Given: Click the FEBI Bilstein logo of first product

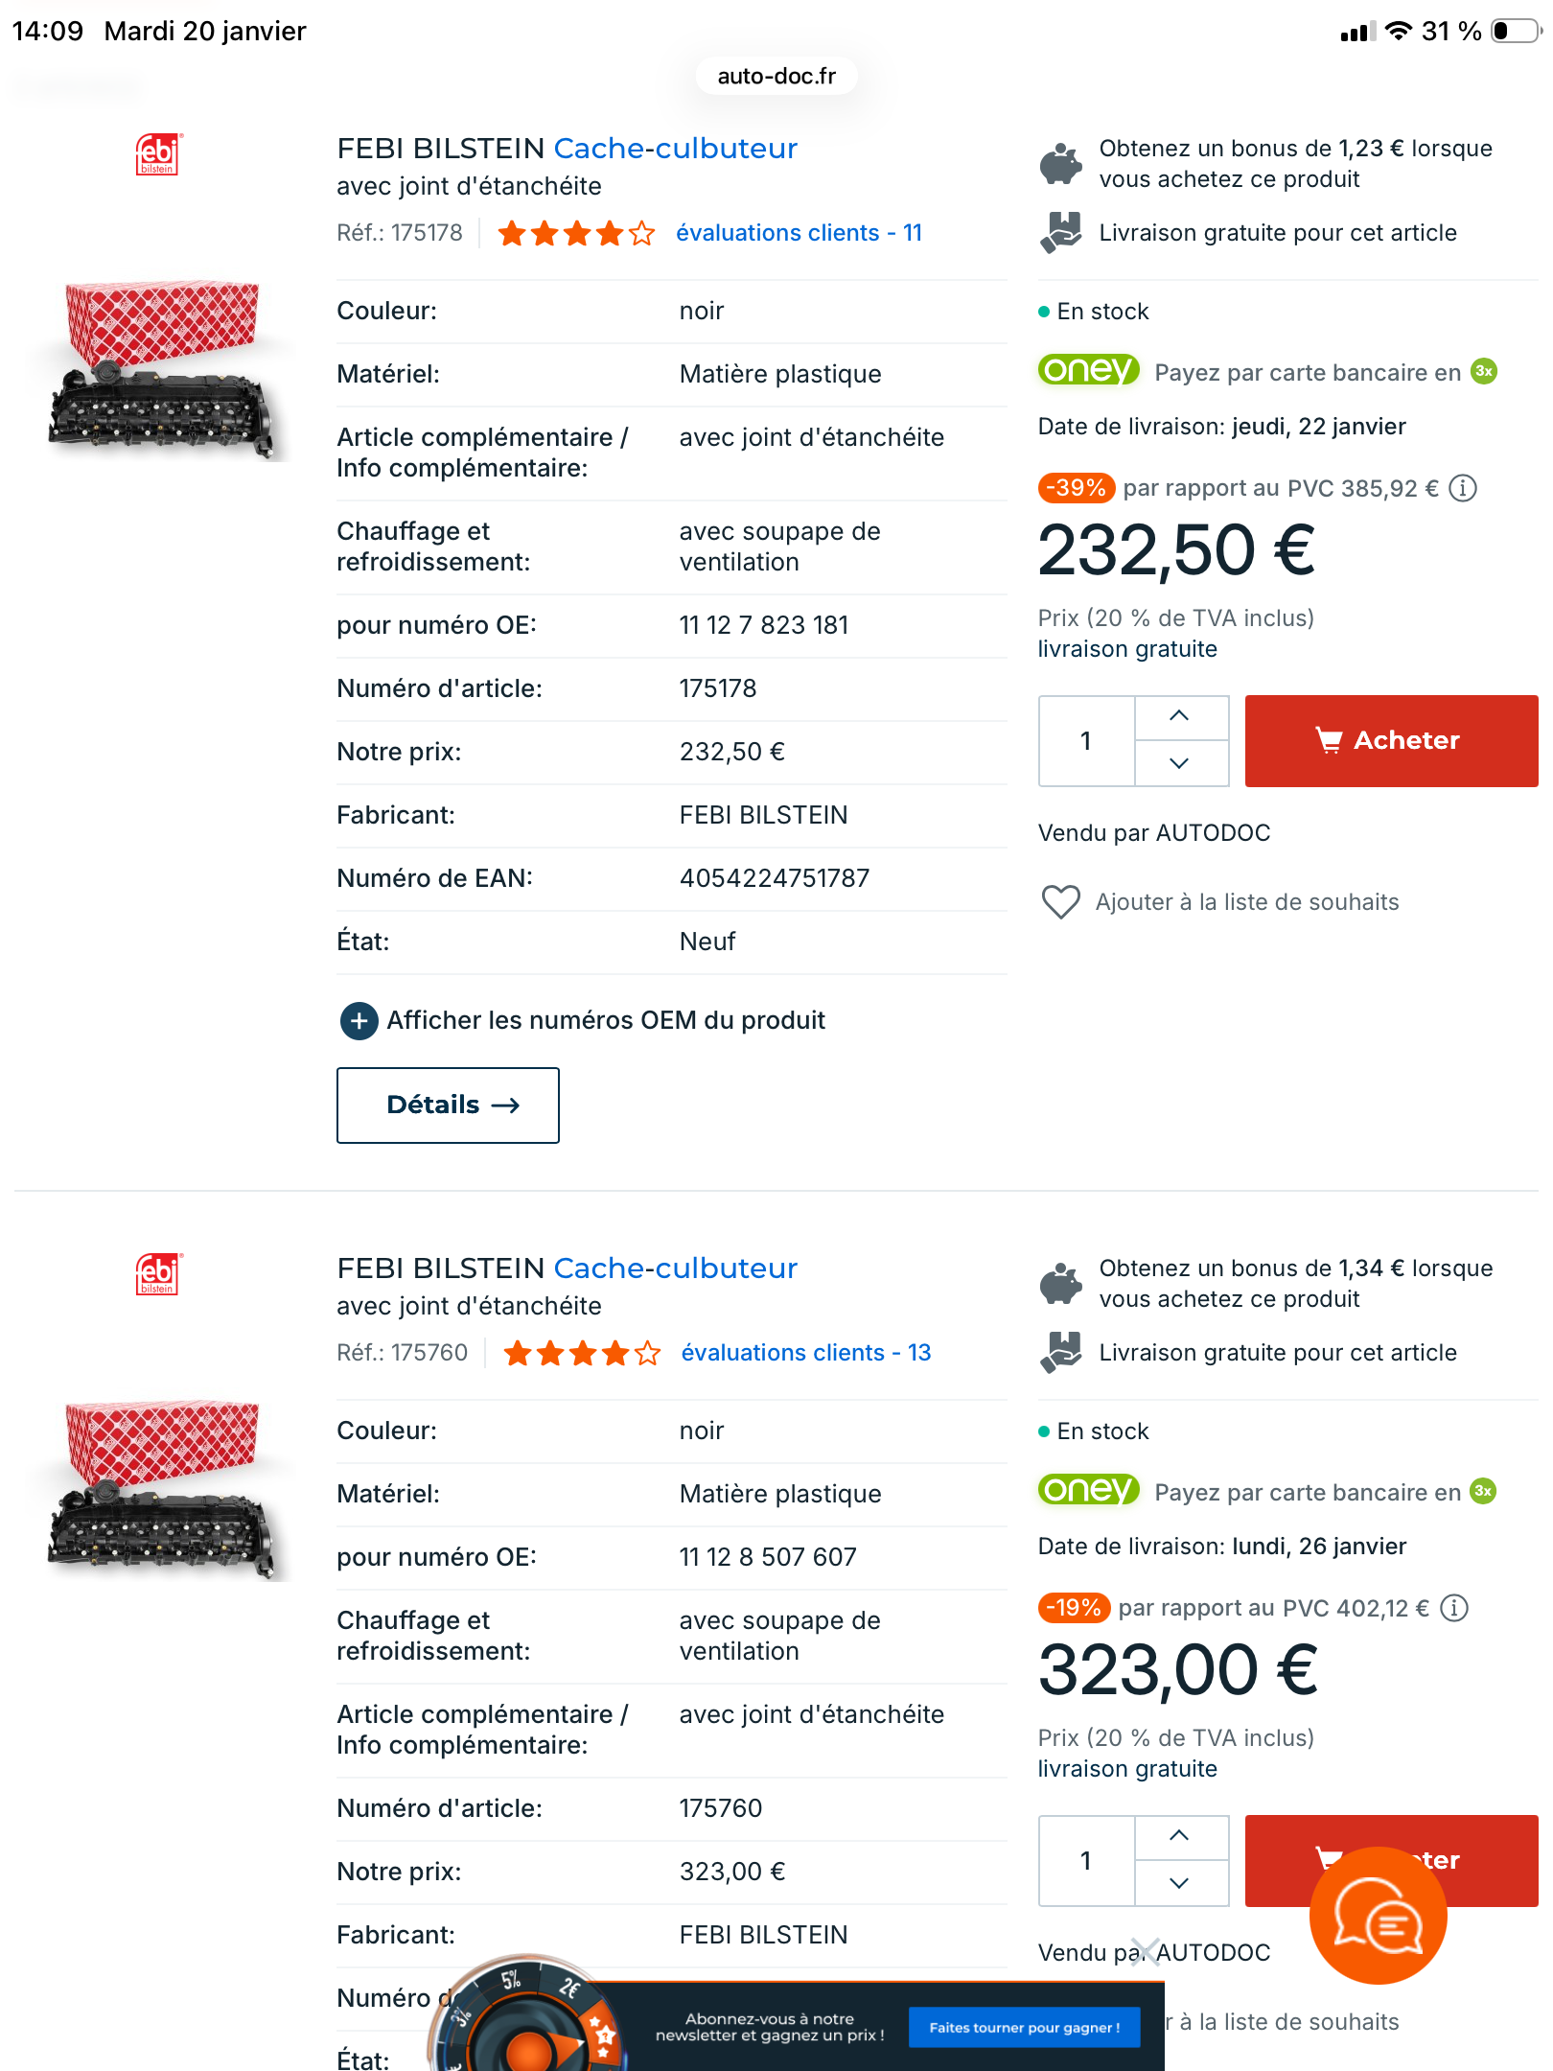Looking at the screenshot, I should [x=158, y=154].
